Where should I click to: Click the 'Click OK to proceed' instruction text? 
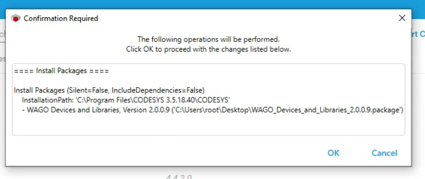[x=208, y=49]
